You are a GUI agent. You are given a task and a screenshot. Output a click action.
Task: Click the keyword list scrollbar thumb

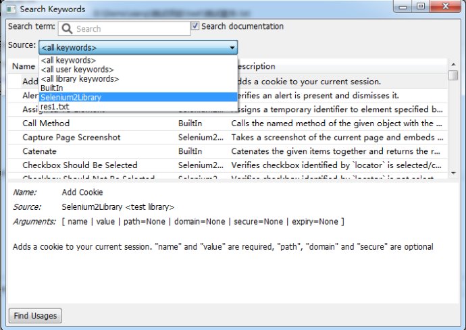453,75
